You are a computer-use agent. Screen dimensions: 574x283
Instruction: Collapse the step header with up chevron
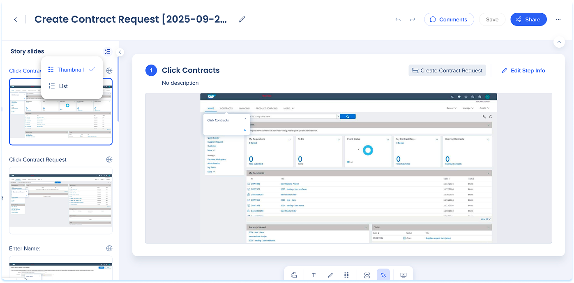[x=559, y=42]
